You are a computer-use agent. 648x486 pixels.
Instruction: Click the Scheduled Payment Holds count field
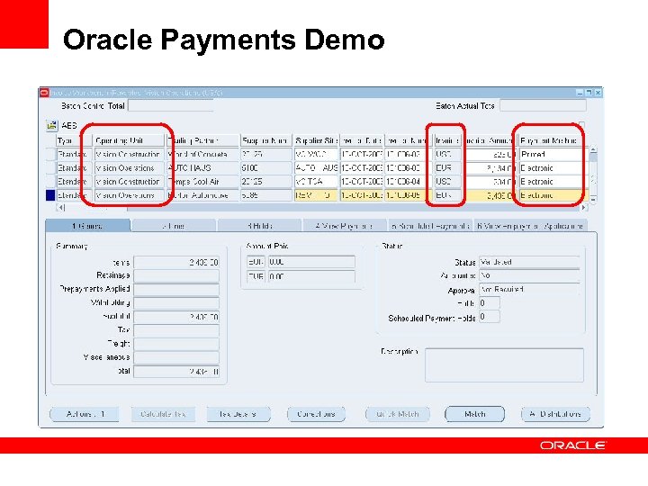click(490, 317)
